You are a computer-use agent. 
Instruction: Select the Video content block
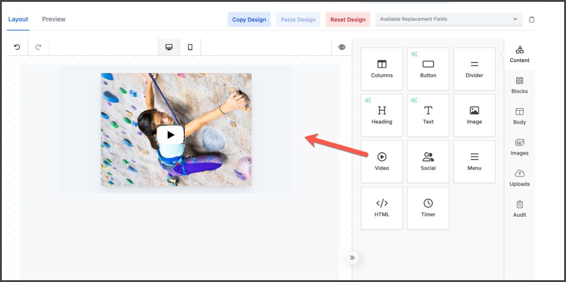[382, 161]
